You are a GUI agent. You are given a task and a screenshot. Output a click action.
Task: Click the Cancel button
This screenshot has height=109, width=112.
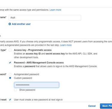click(x=92, y=106)
